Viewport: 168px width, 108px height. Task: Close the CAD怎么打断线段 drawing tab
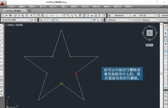24,11
